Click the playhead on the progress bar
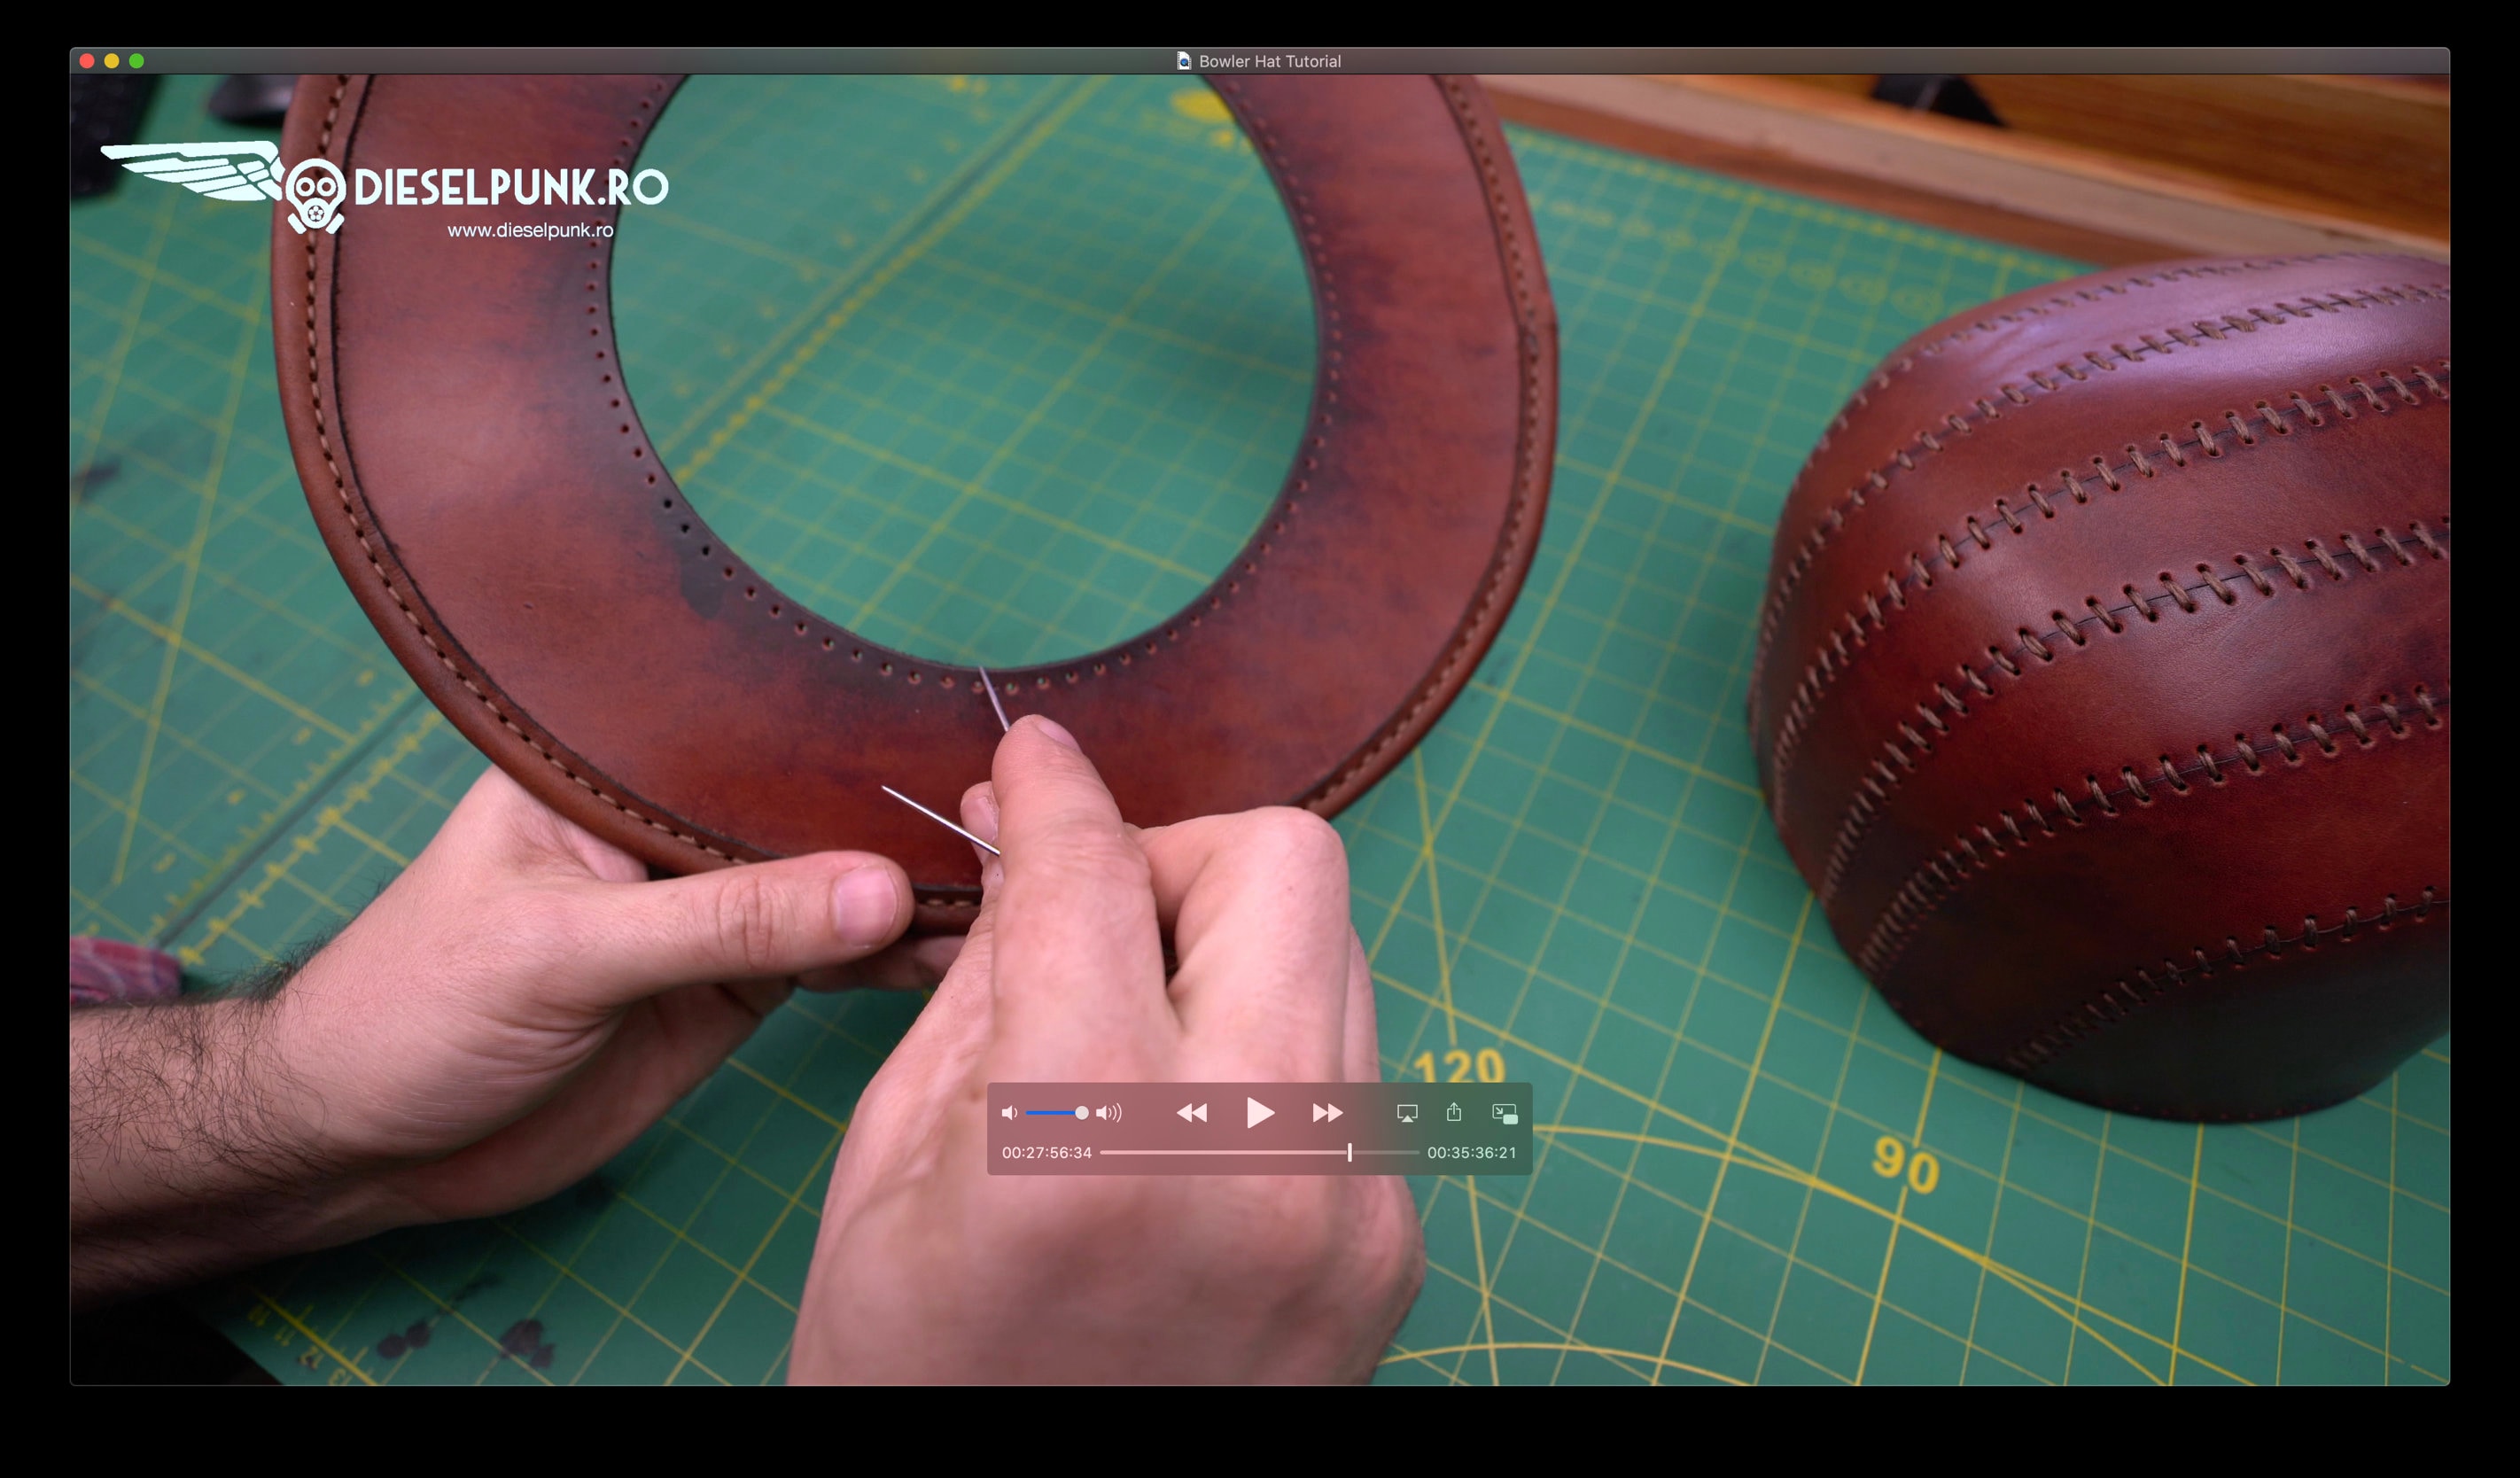The width and height of the screenshot is (2520, 1478). point(1349,1152)
